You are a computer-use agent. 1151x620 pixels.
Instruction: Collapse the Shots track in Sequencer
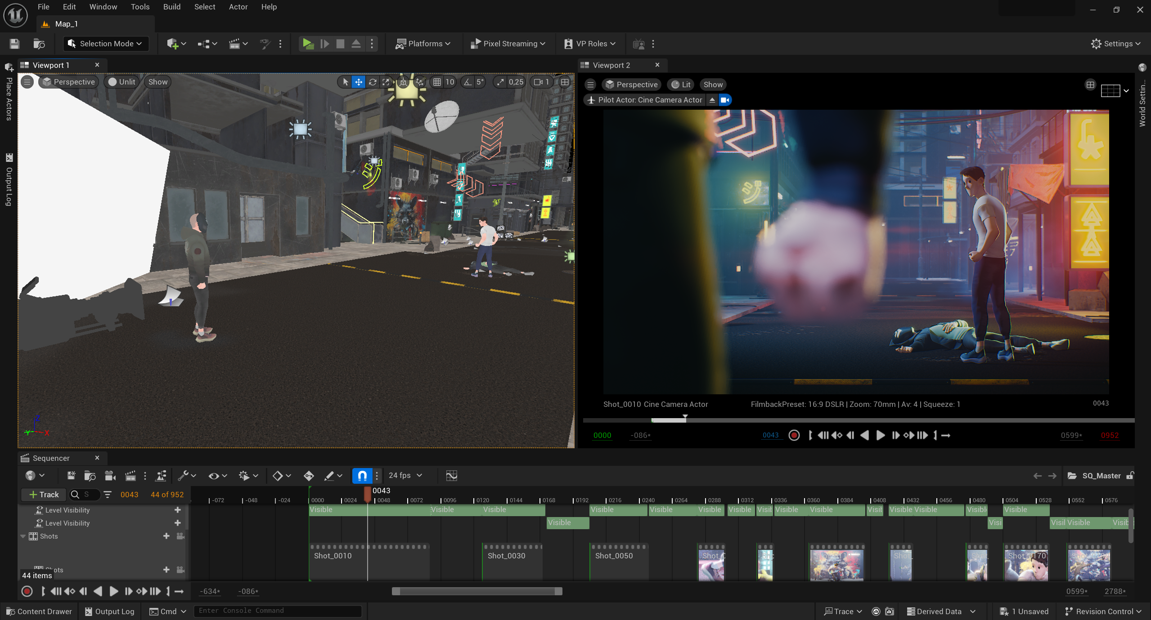click(23, 536)
